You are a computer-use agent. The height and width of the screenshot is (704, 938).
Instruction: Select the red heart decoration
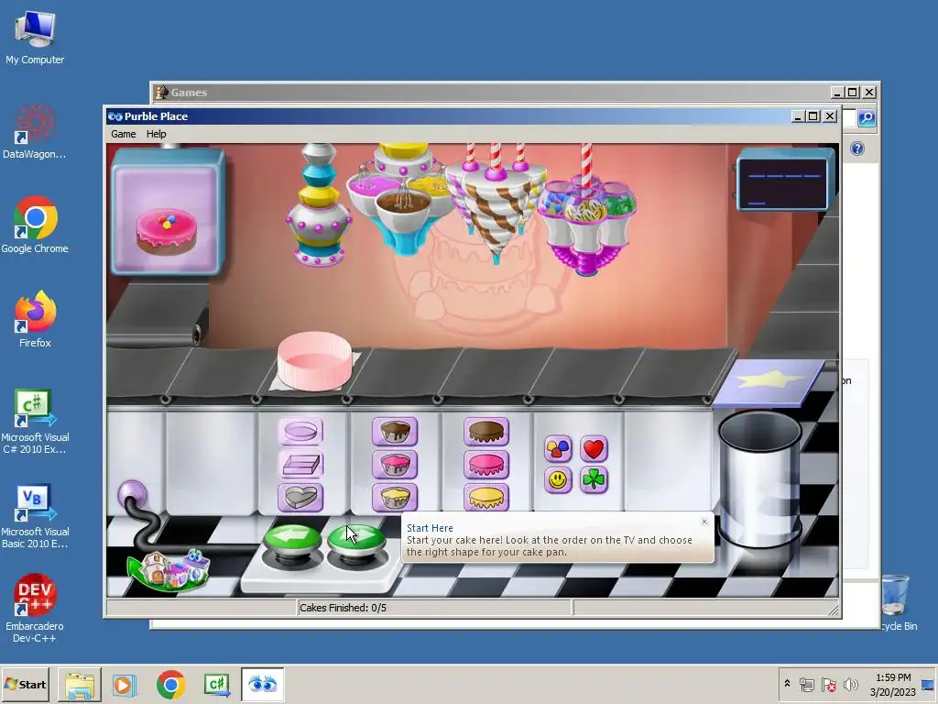[594, 449]
